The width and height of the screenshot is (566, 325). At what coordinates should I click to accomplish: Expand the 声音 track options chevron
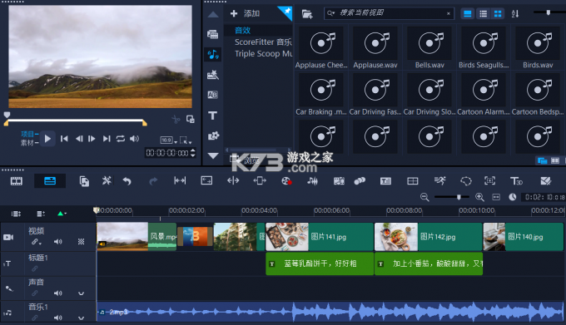(x=82, y=293)
